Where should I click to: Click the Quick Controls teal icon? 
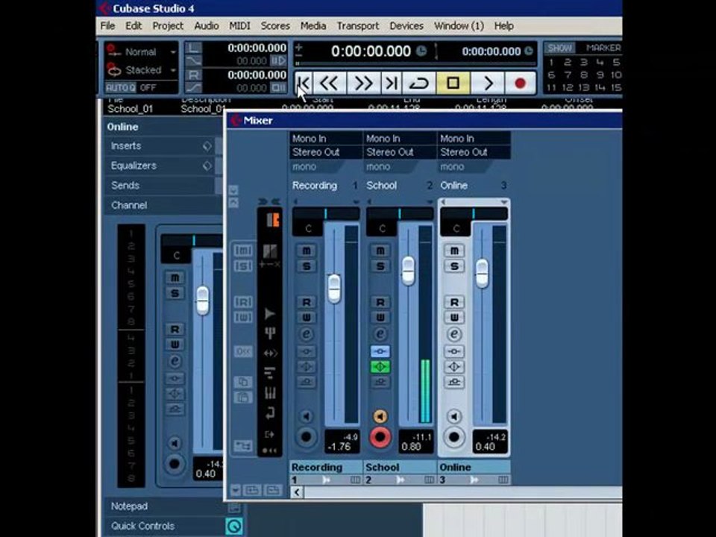coord(234,526)
